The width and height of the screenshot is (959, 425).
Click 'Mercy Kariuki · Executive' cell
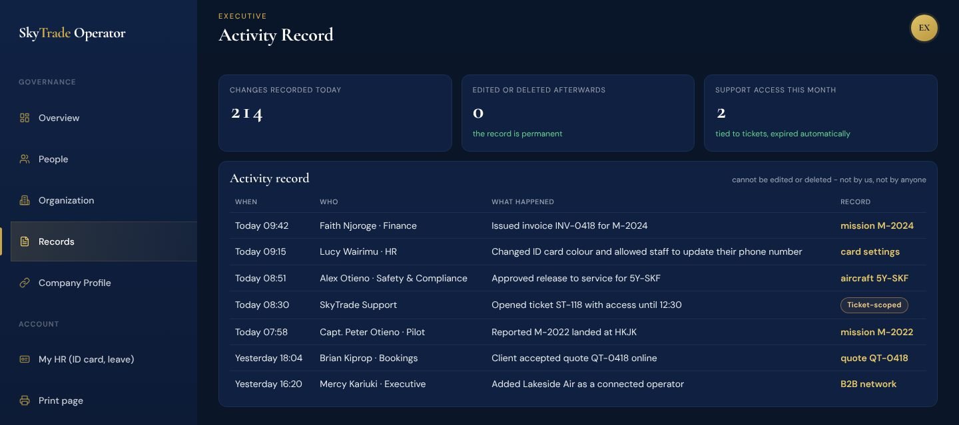tap(372, 384)
